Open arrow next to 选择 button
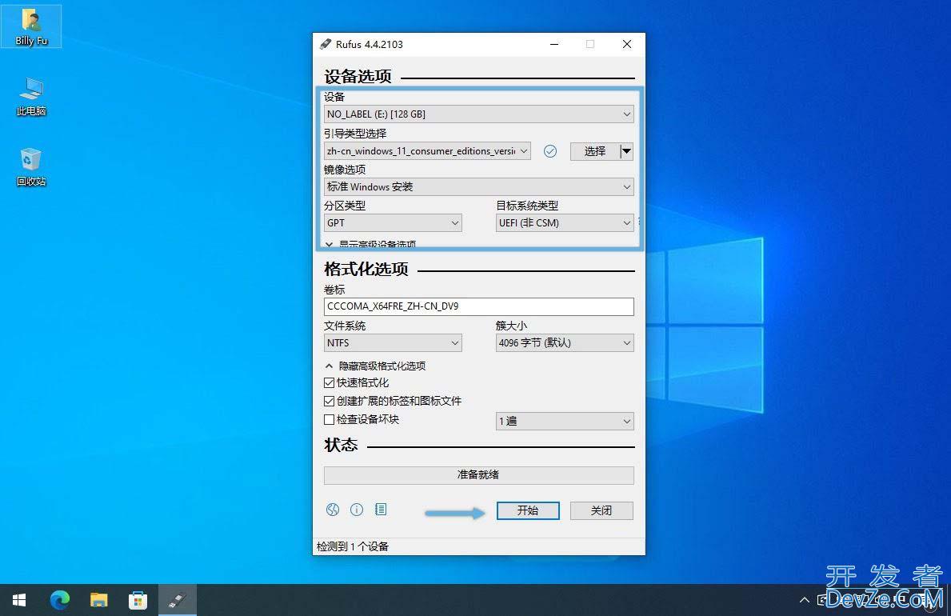Screen dimensions: 951x616 627,151
